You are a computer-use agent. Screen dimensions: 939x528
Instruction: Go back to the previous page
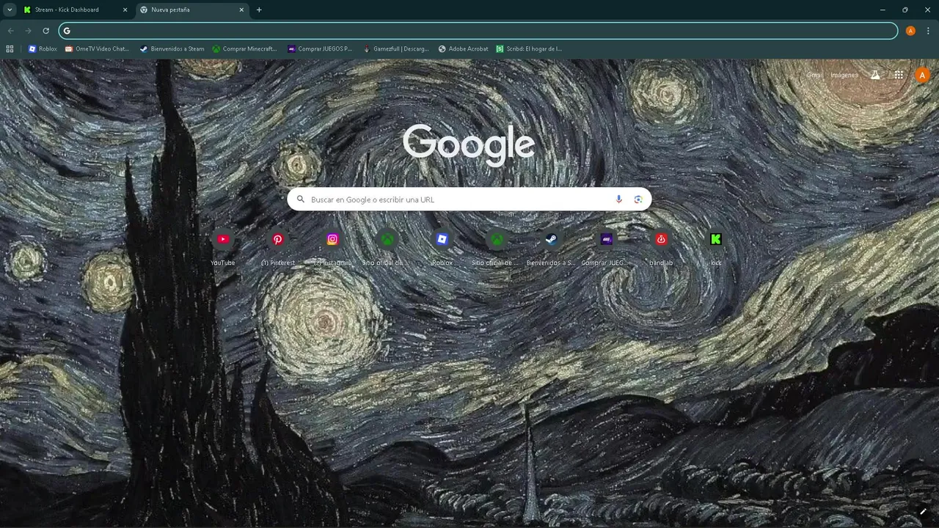[10, 31]
